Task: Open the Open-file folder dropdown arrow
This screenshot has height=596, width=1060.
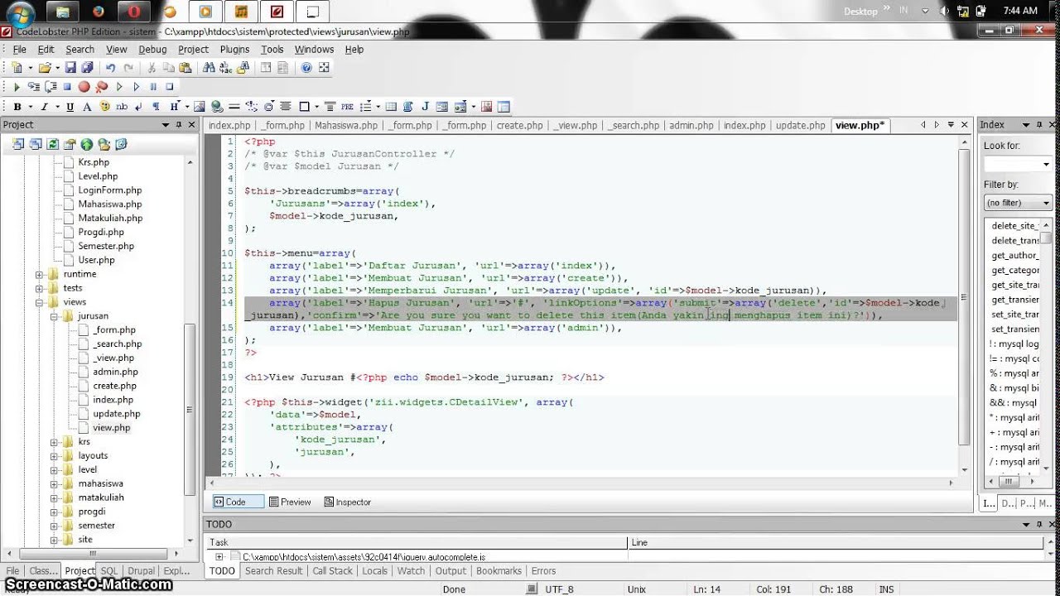Action: 57,68
